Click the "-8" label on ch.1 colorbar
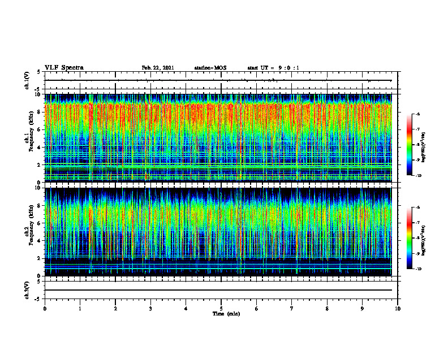The height and width of the screenshot is (346, 448). (x=417, y=145)
